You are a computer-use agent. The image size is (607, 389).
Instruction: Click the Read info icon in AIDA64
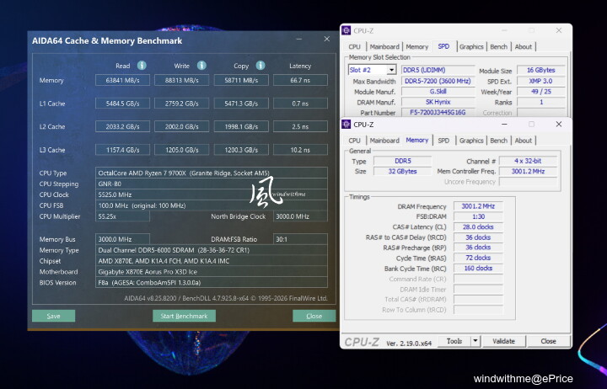pyautogui.click(x=142, y=66)
